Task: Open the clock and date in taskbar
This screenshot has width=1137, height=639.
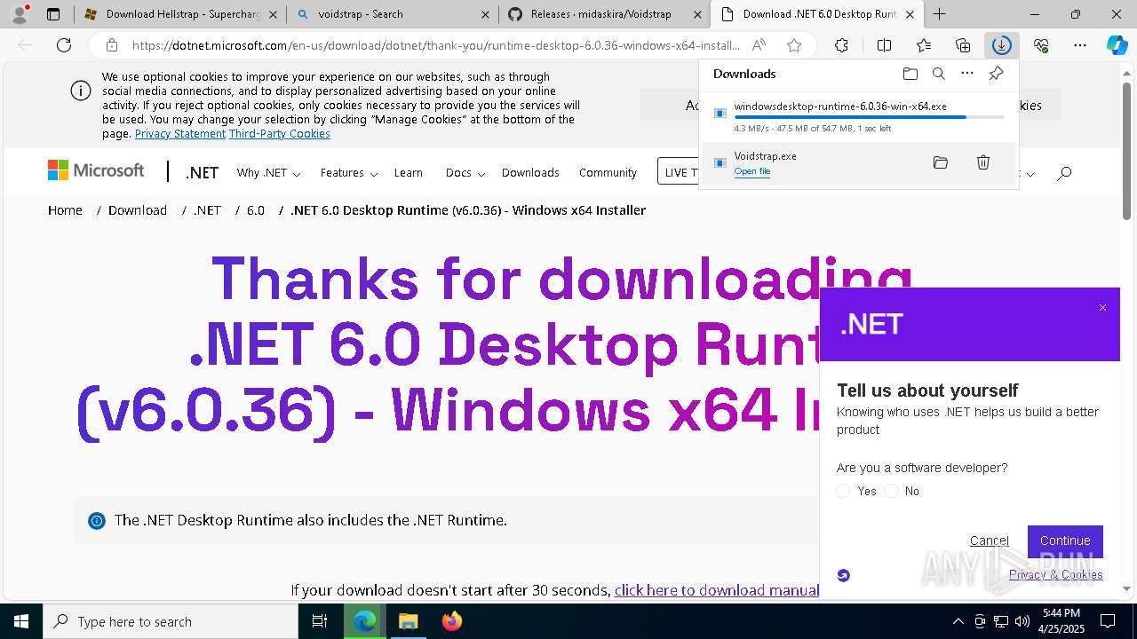Action: click(x=1061, y=621)
